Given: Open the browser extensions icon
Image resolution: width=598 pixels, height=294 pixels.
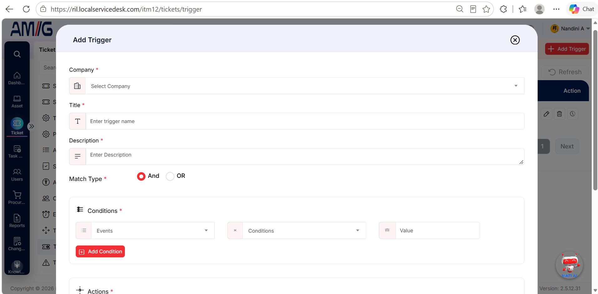Looking at the screenshot, I should coord(503,9).
